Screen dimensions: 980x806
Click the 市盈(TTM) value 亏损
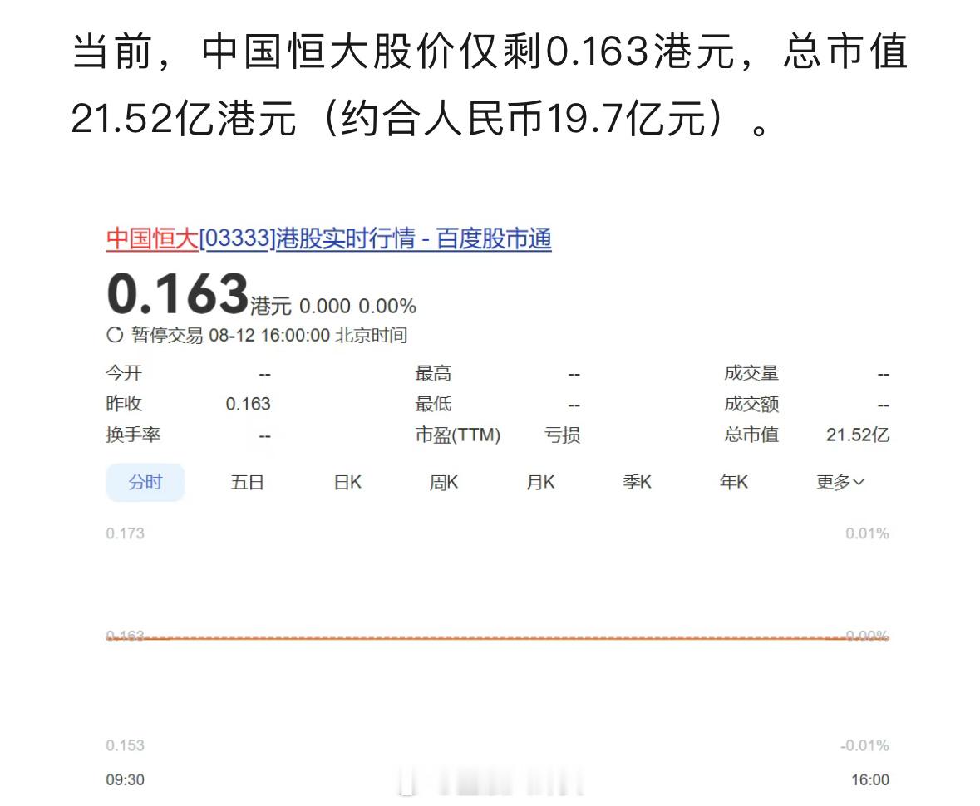click(x=562, y=435)
